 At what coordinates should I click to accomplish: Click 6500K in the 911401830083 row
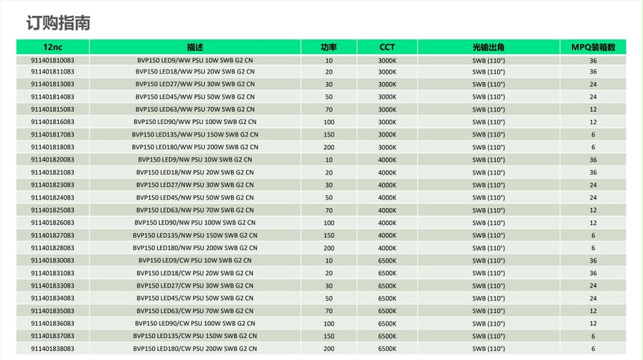click(387, 261)
